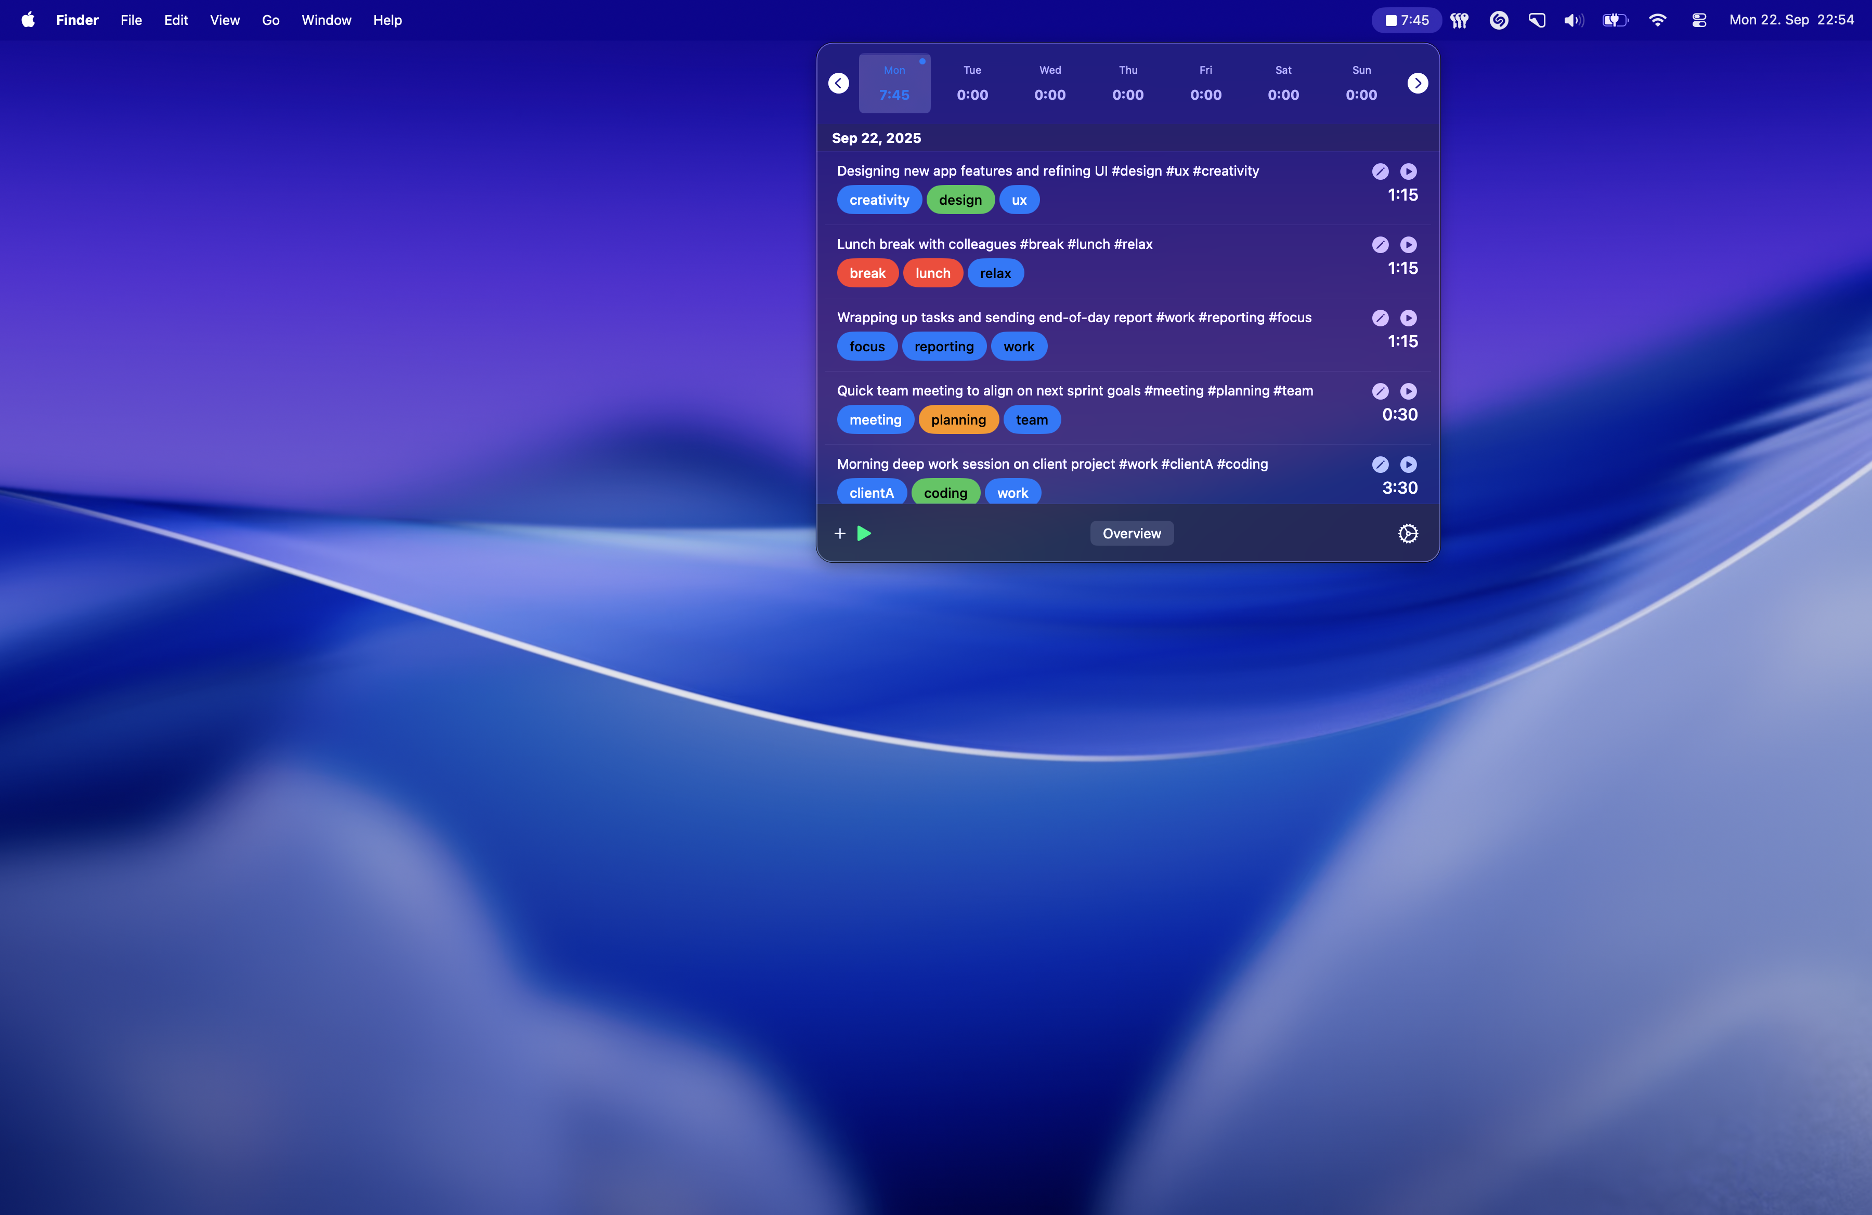Click the red lunch tag

[x=932, y=273]
